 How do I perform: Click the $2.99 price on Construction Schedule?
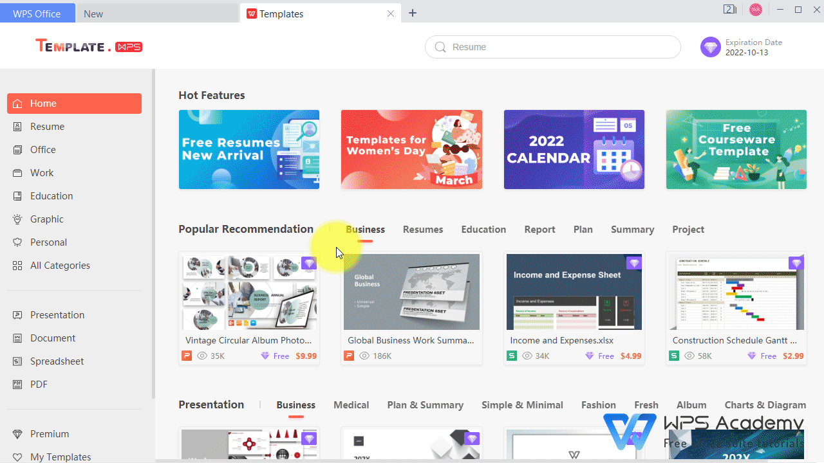(794, 356)
